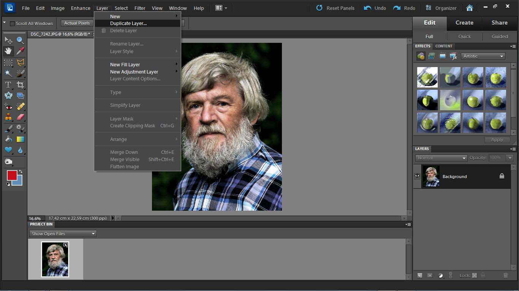
Task: Expand the Show Open Files dropdown
Action: pyautogui.click(x=63, y=234)
